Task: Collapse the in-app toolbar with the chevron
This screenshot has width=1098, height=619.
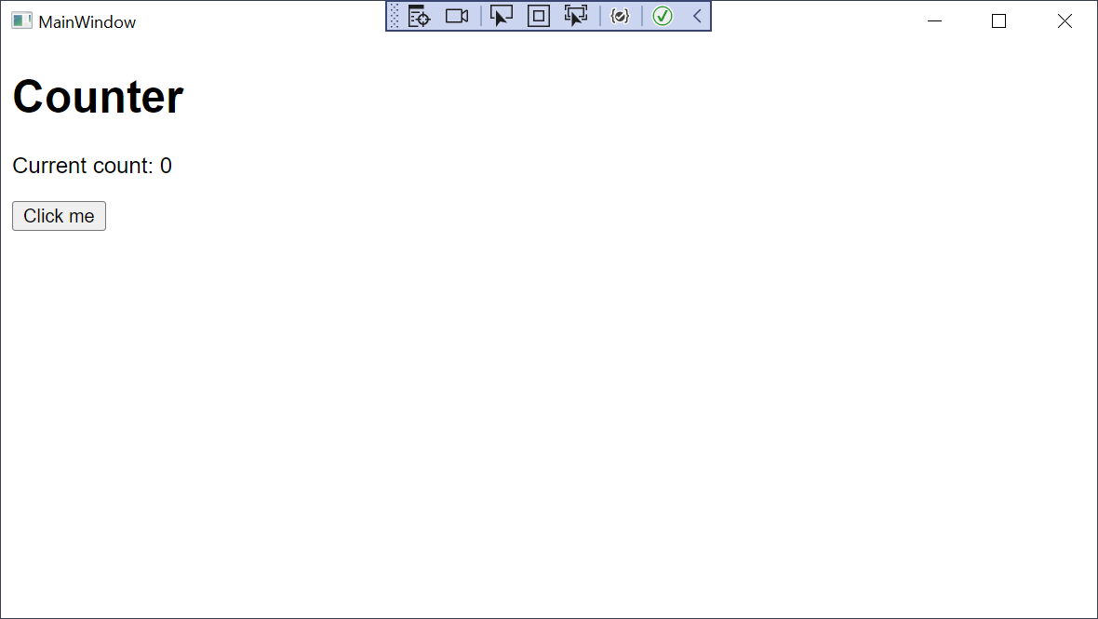Action: [x=697, y=15]
